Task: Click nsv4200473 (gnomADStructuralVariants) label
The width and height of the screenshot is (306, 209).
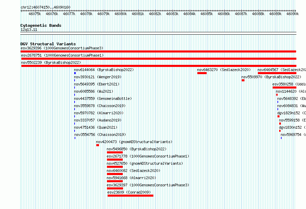Action: pyautogui.click(x=134, y=142)
